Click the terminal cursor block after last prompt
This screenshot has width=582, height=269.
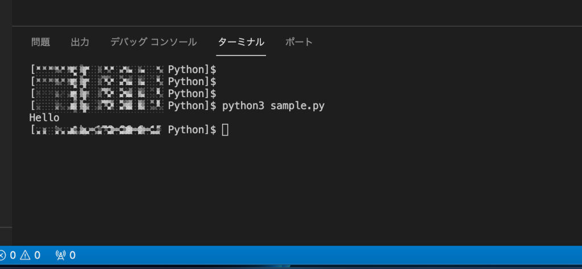(x=225, y=130)
